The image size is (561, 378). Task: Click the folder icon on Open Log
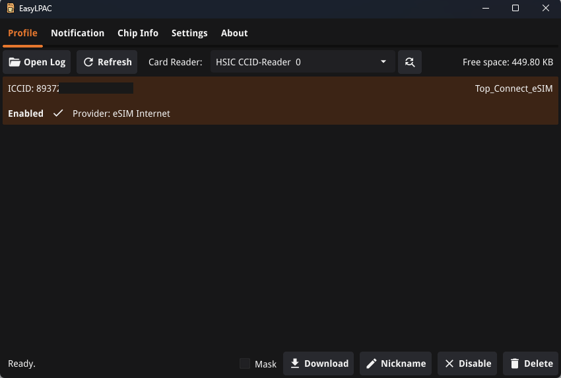(15, 62)
